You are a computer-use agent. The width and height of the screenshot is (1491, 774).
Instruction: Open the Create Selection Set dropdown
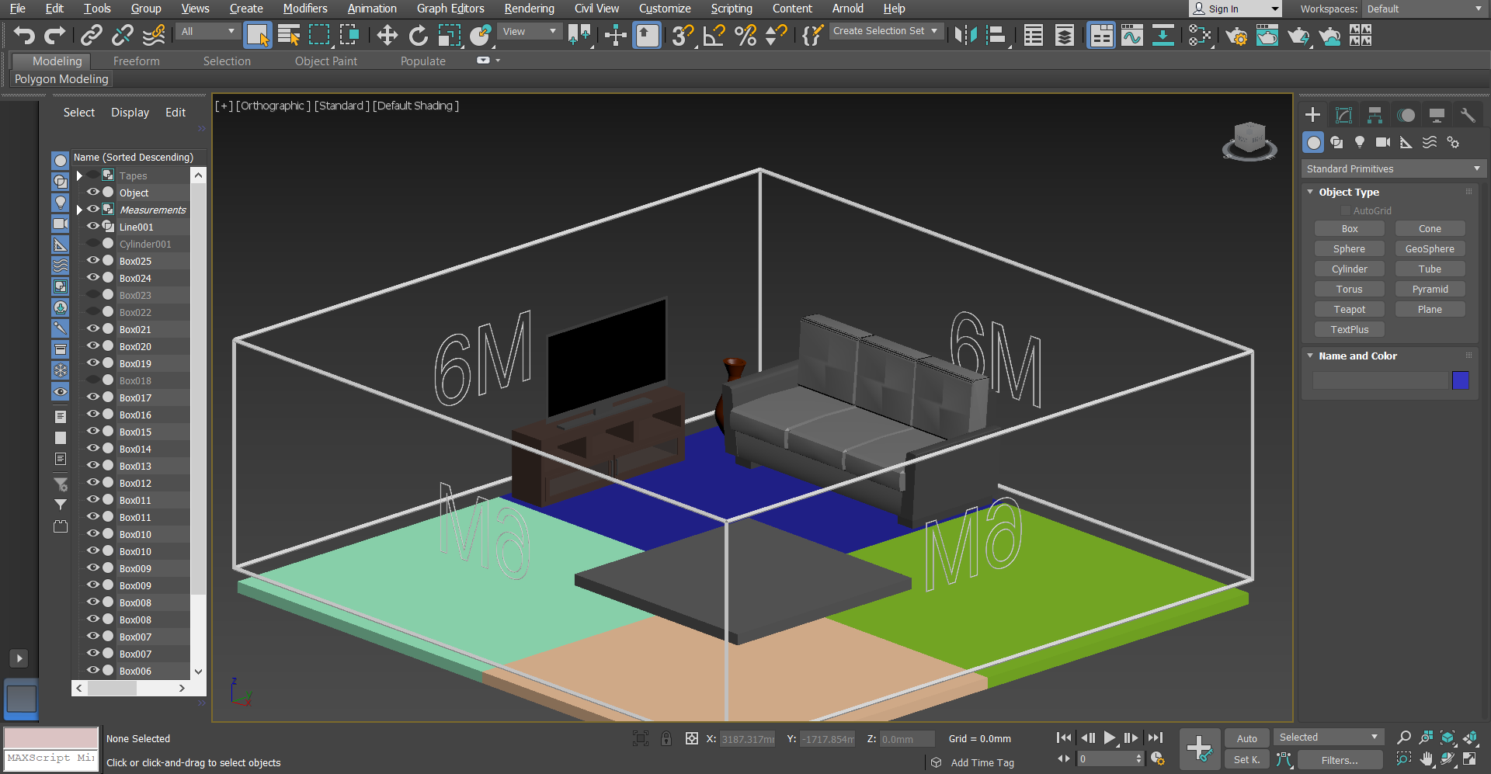[885, 31]
